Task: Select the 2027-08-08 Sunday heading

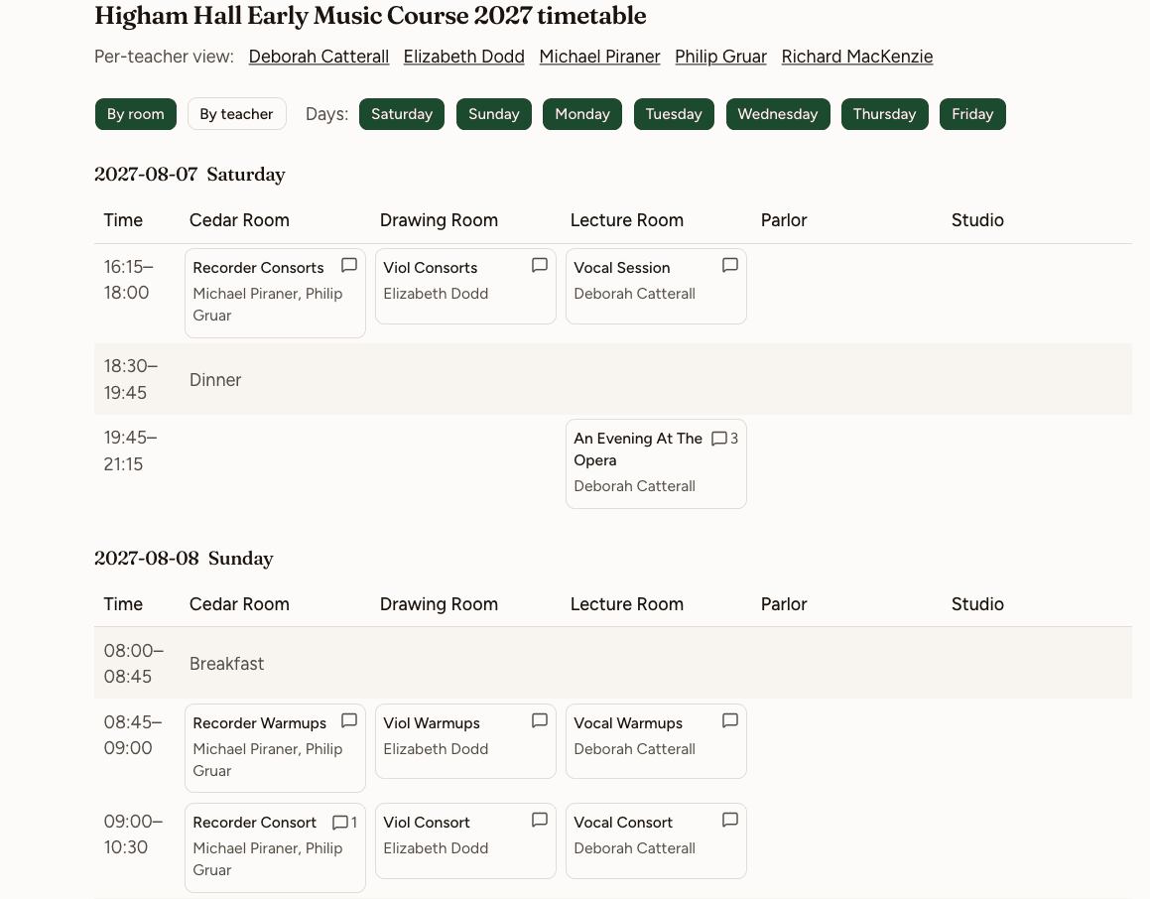Action: (185, 558)
